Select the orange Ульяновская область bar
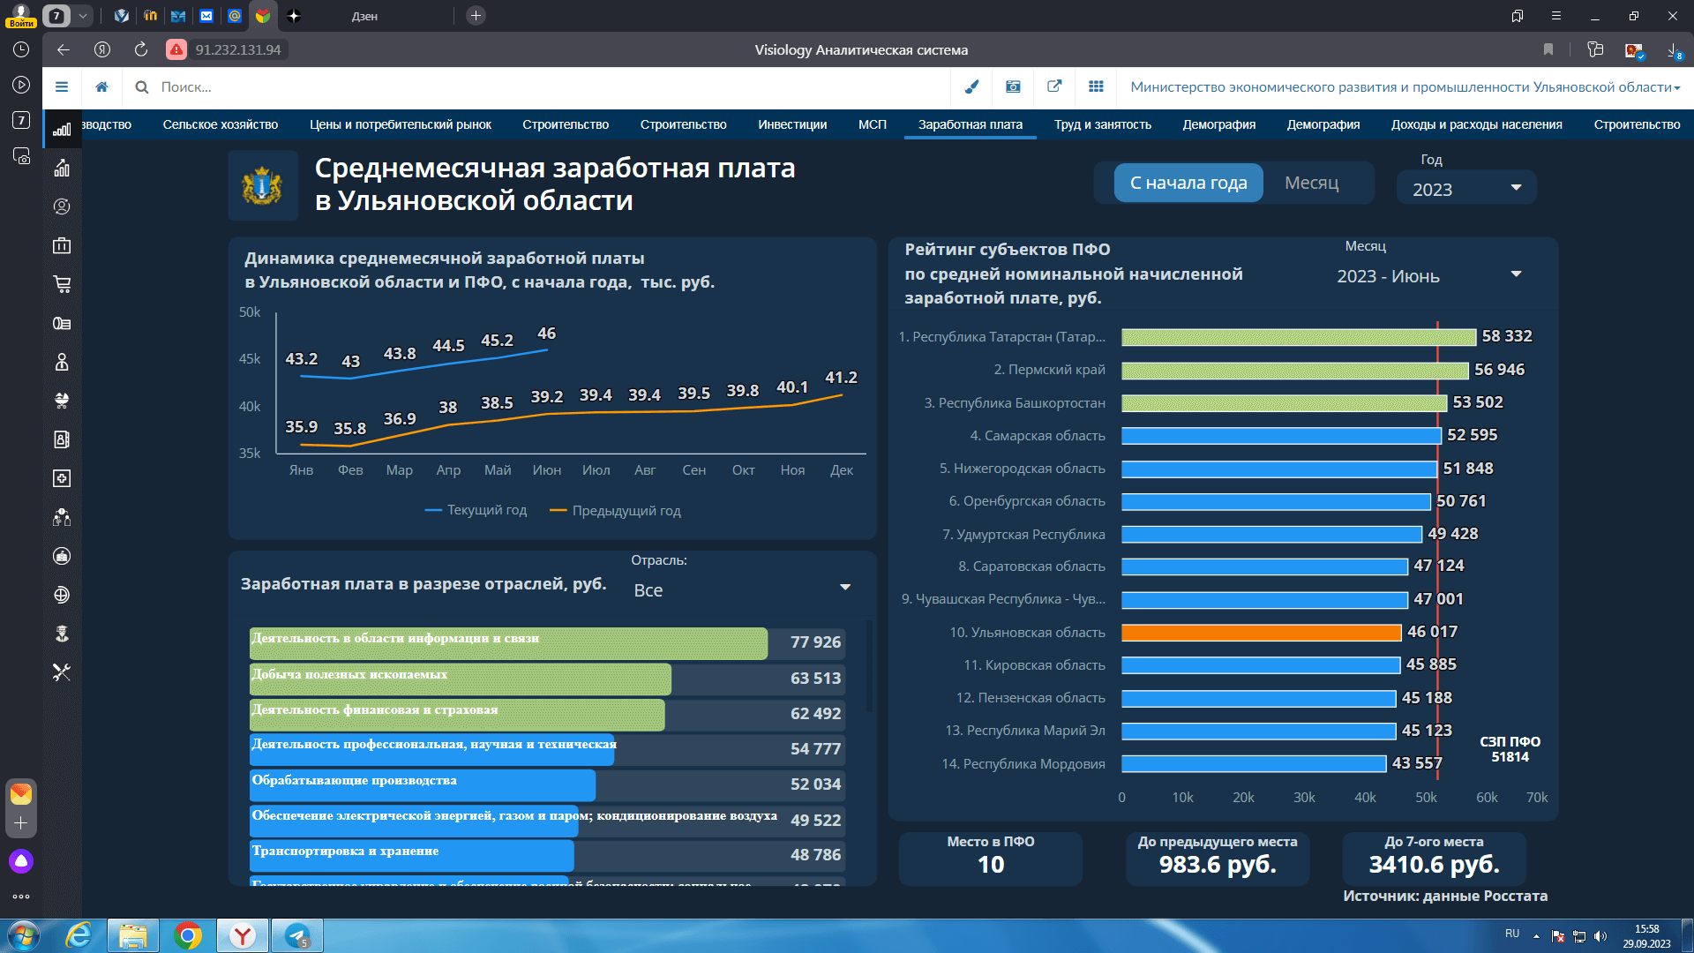Screen dimensions: 1694x953 pyautogui.click(x=1261, y=632)
